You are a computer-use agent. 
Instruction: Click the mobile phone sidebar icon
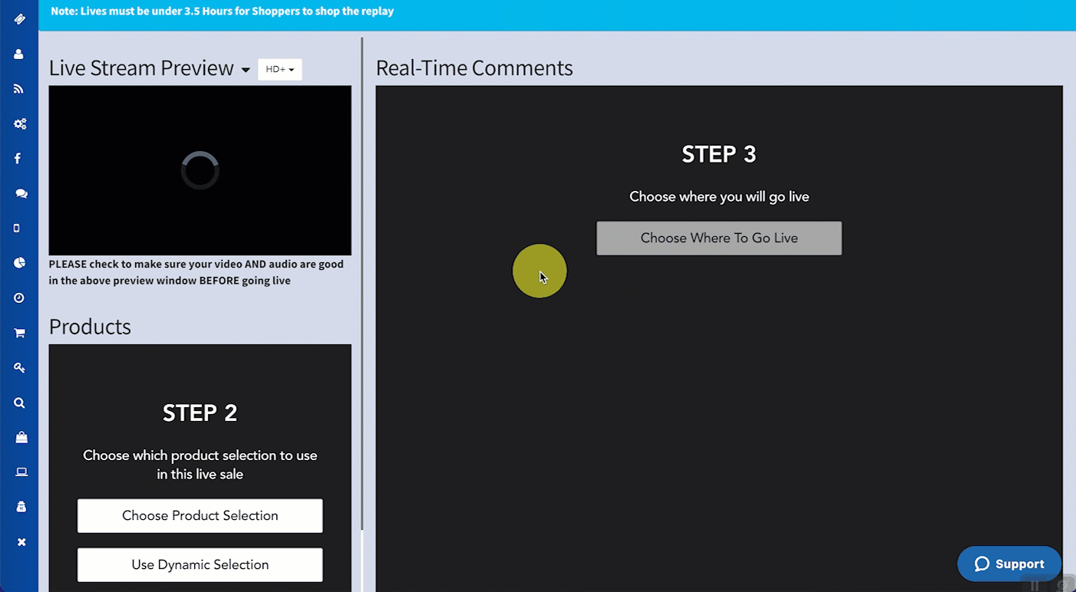coord(17,229)
